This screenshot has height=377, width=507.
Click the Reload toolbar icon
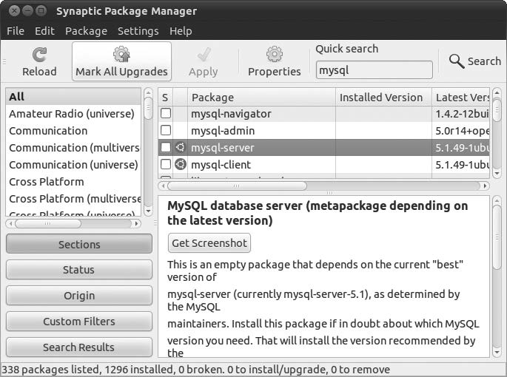point(39,55)
